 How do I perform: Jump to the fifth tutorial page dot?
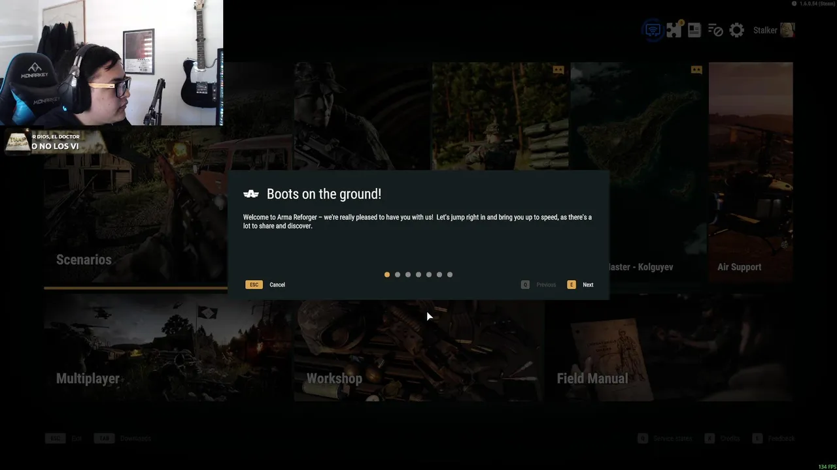tap(429, 275)
